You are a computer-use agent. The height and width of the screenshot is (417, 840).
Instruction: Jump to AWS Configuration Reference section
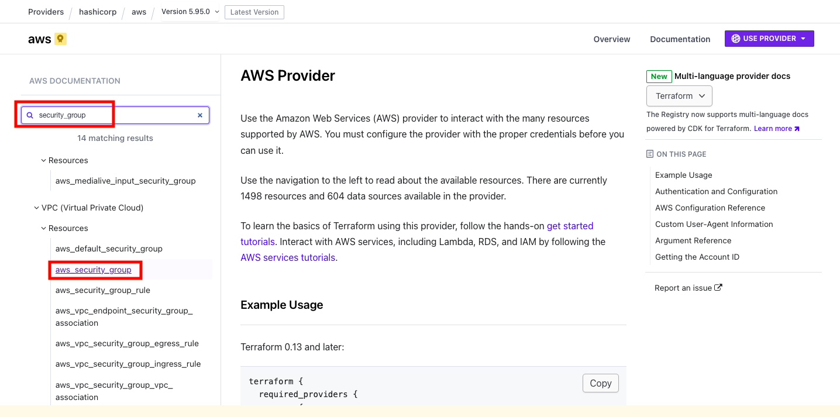tap(710, 208)
